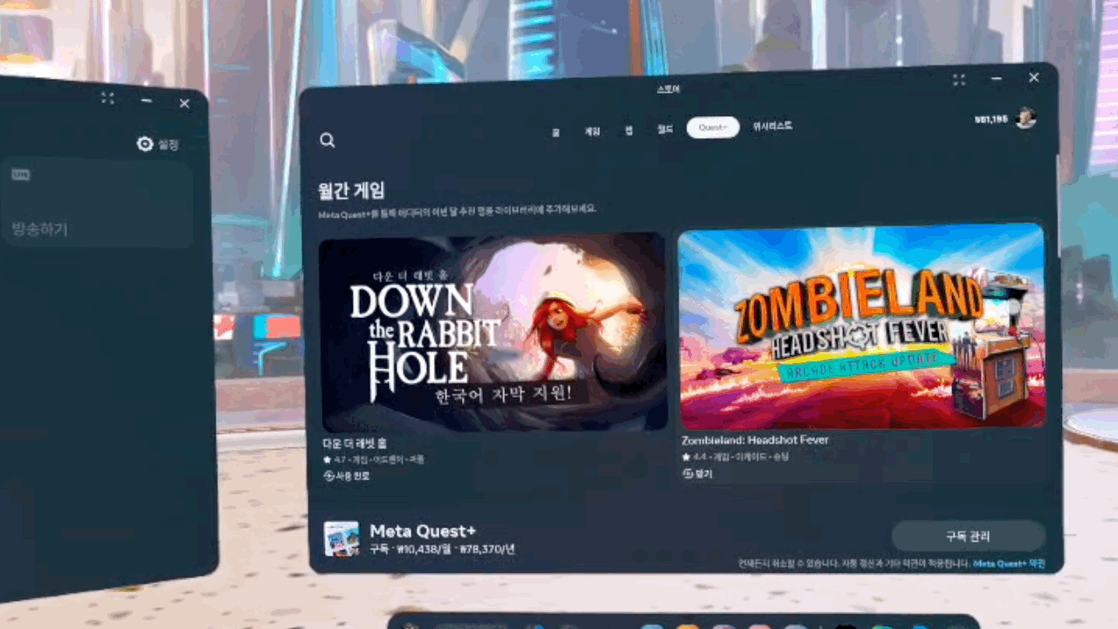Click the 구독 관리 button
Screen dimensions: 1118x629
(x=968, y=536)
